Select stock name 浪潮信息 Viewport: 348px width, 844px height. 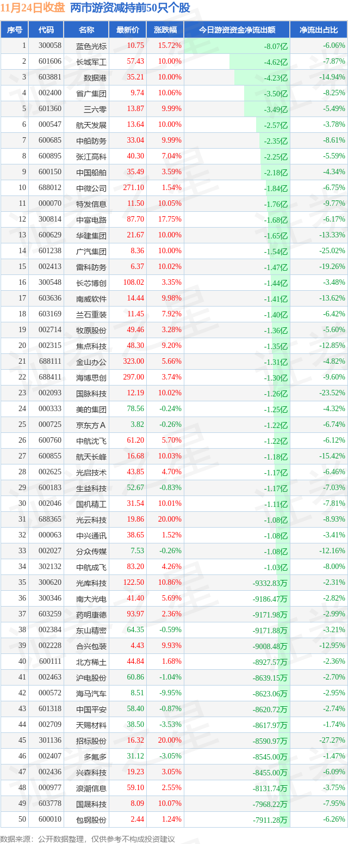[91, 788]
